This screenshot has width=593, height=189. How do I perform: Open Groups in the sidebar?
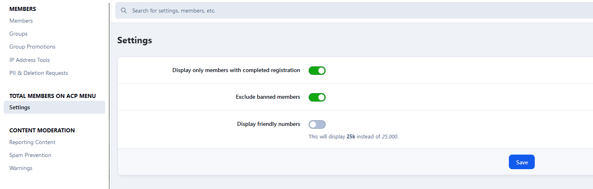tap(19, 34)
